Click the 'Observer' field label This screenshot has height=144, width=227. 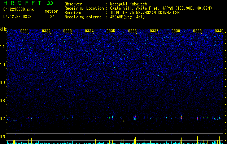pos(73,4)
